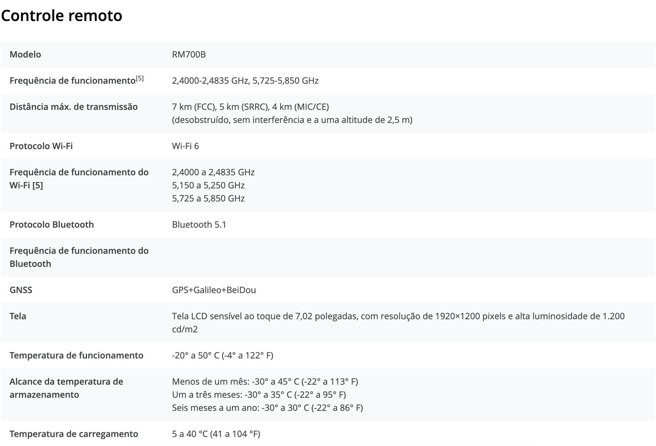Select the Distância máx. de transmissão label
656x446 pixels.
coord(73,107)
